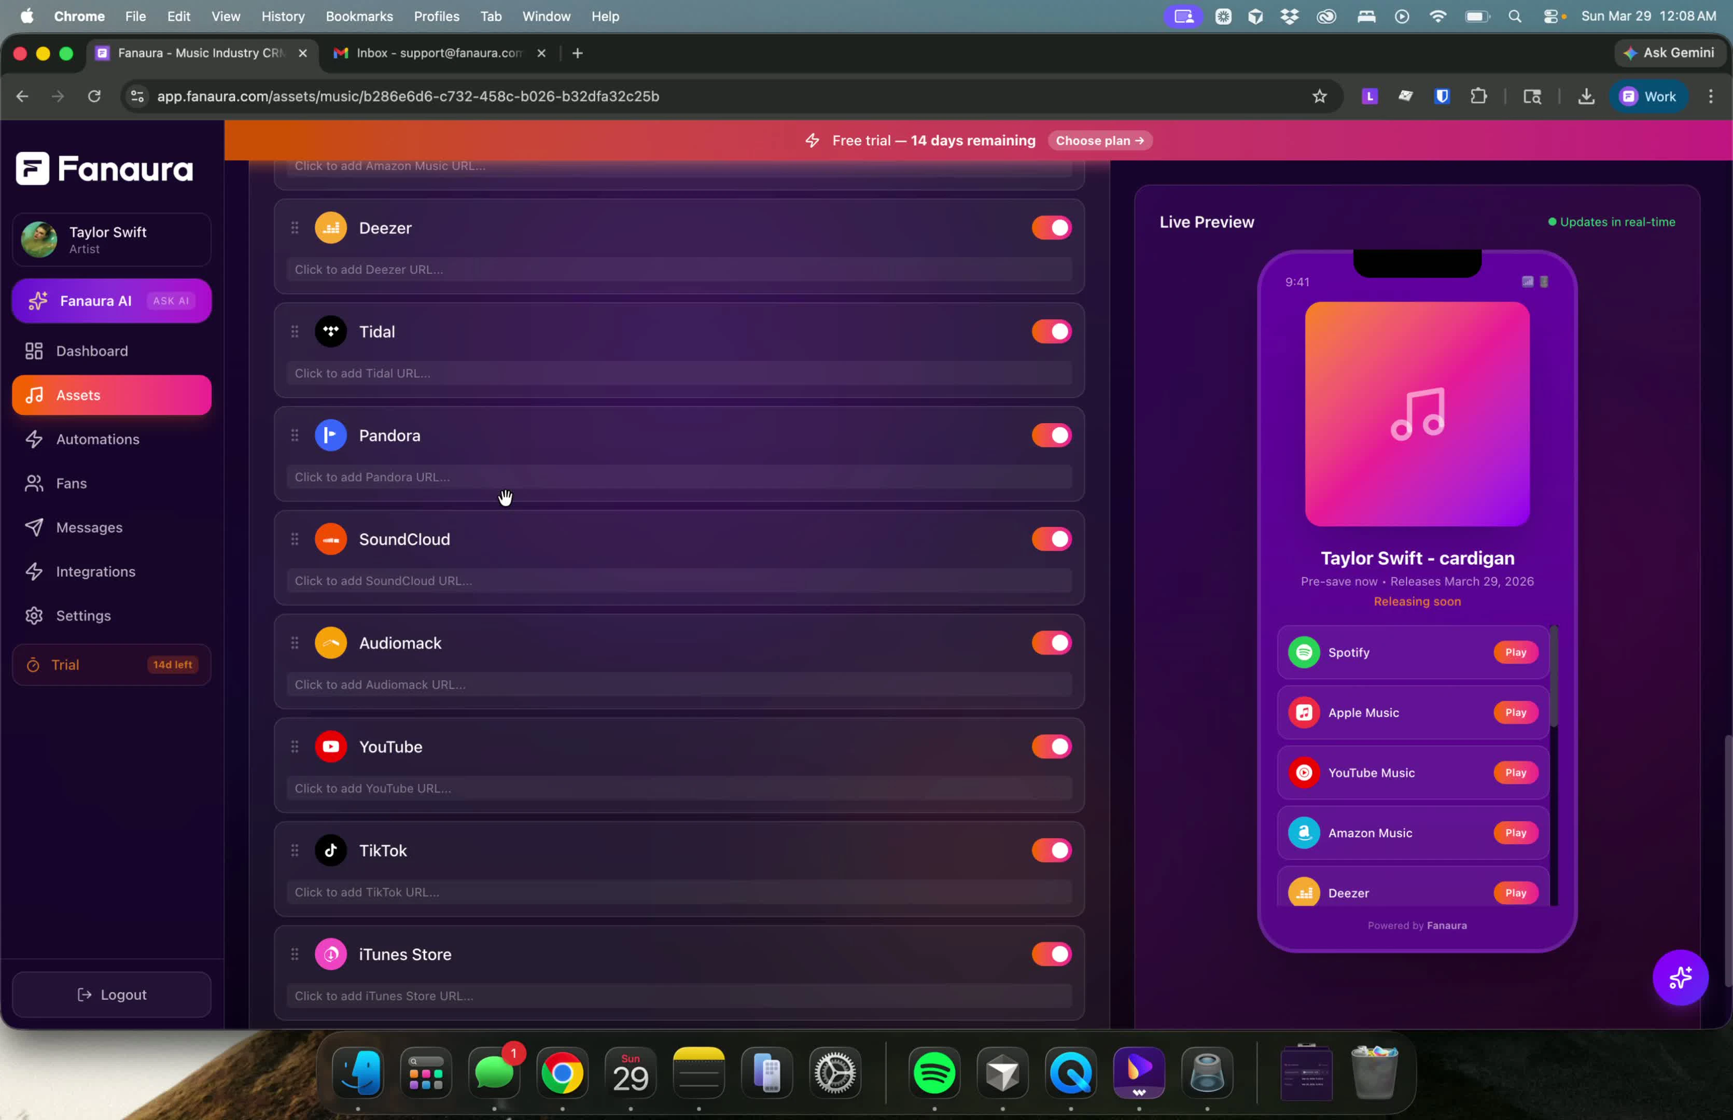Click the iTunes Store logo icon
The image size is (1733, 1120).
coord(331,954)
